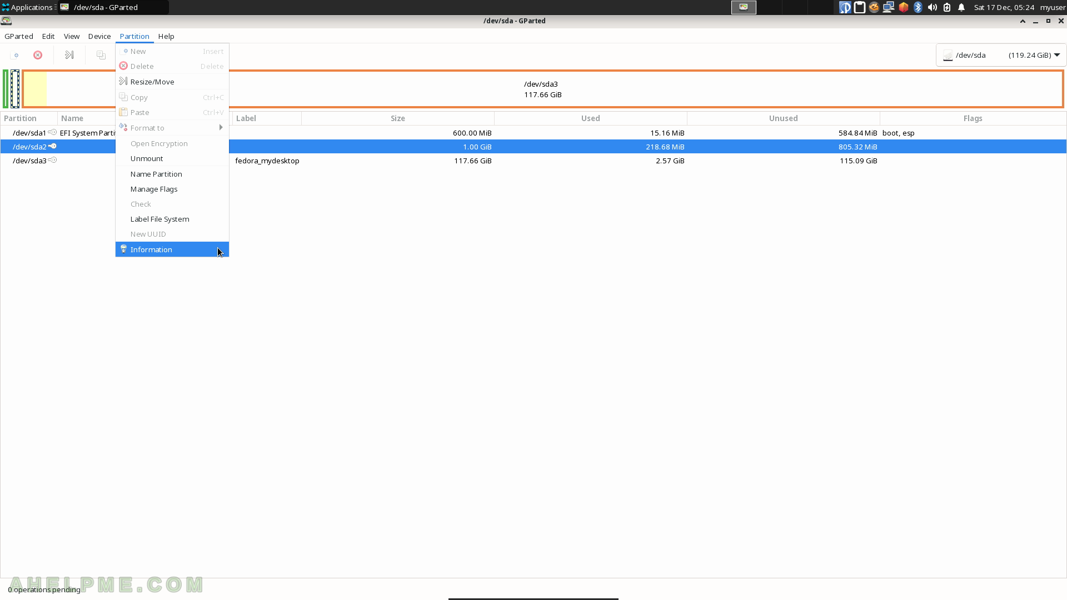
Task: Click the Format to icon in the menu
Action: 123,127
